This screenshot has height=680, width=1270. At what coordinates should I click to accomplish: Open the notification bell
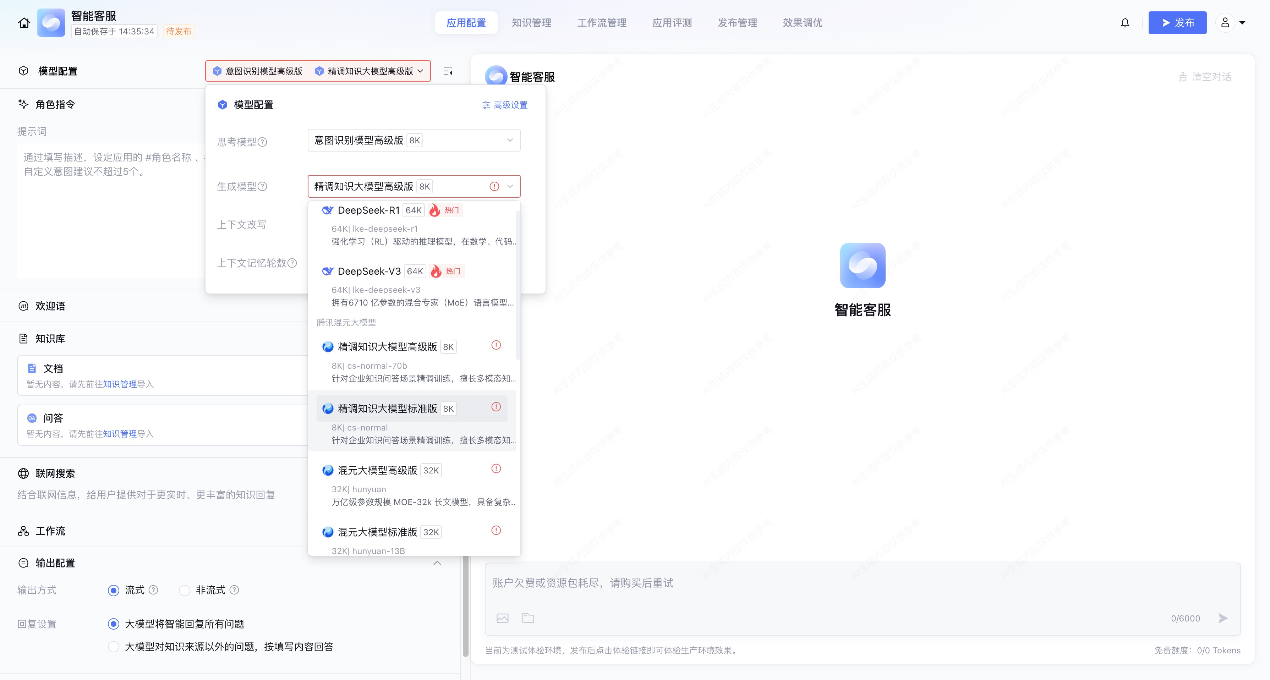pyautogui.click(x=1125, y=23)
